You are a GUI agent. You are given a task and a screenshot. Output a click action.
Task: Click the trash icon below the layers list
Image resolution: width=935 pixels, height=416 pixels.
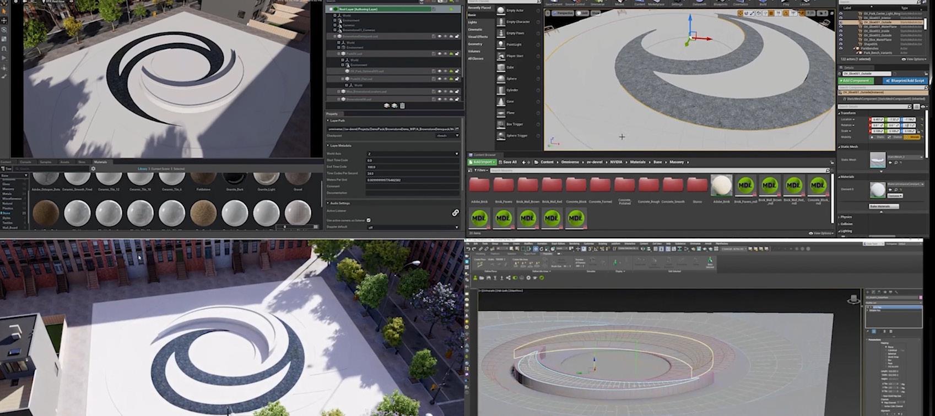(402, 106)
